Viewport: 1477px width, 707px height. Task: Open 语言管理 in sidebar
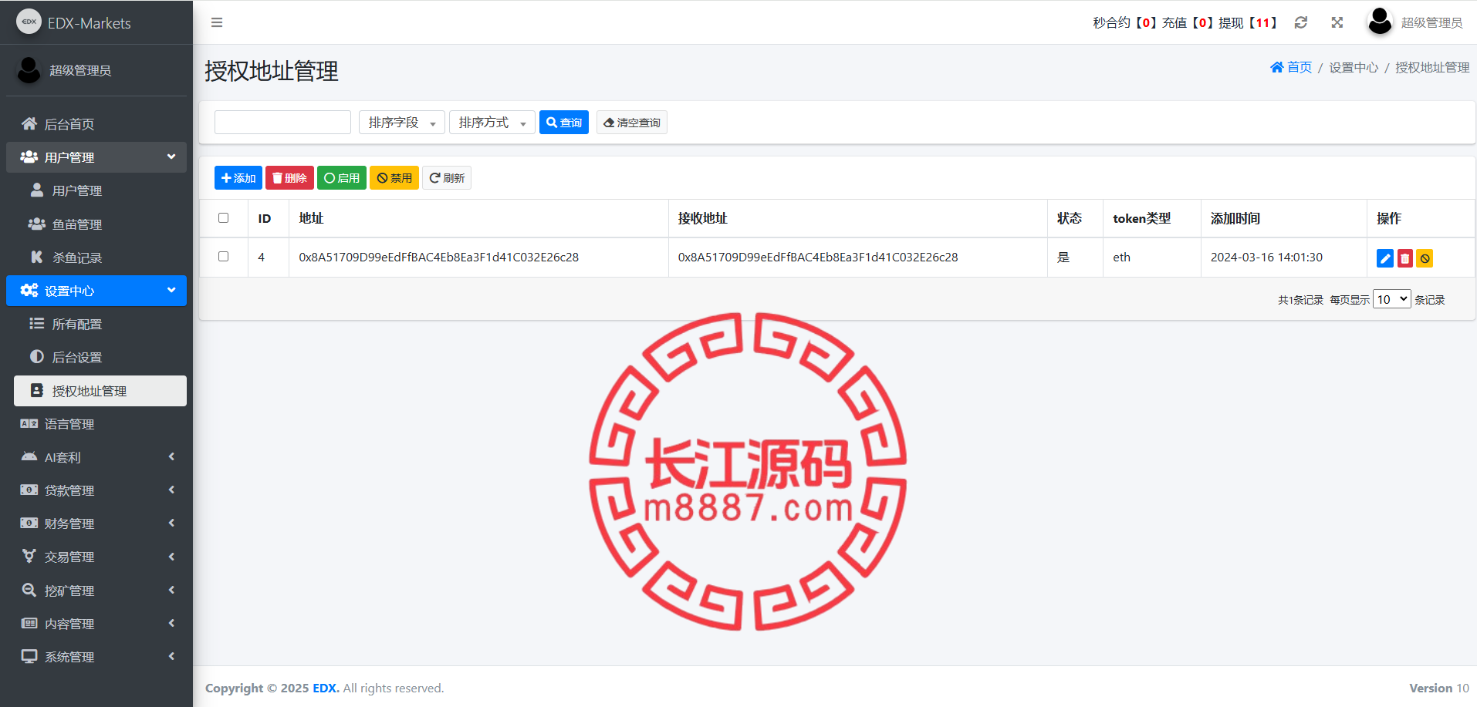coord(96,424)
